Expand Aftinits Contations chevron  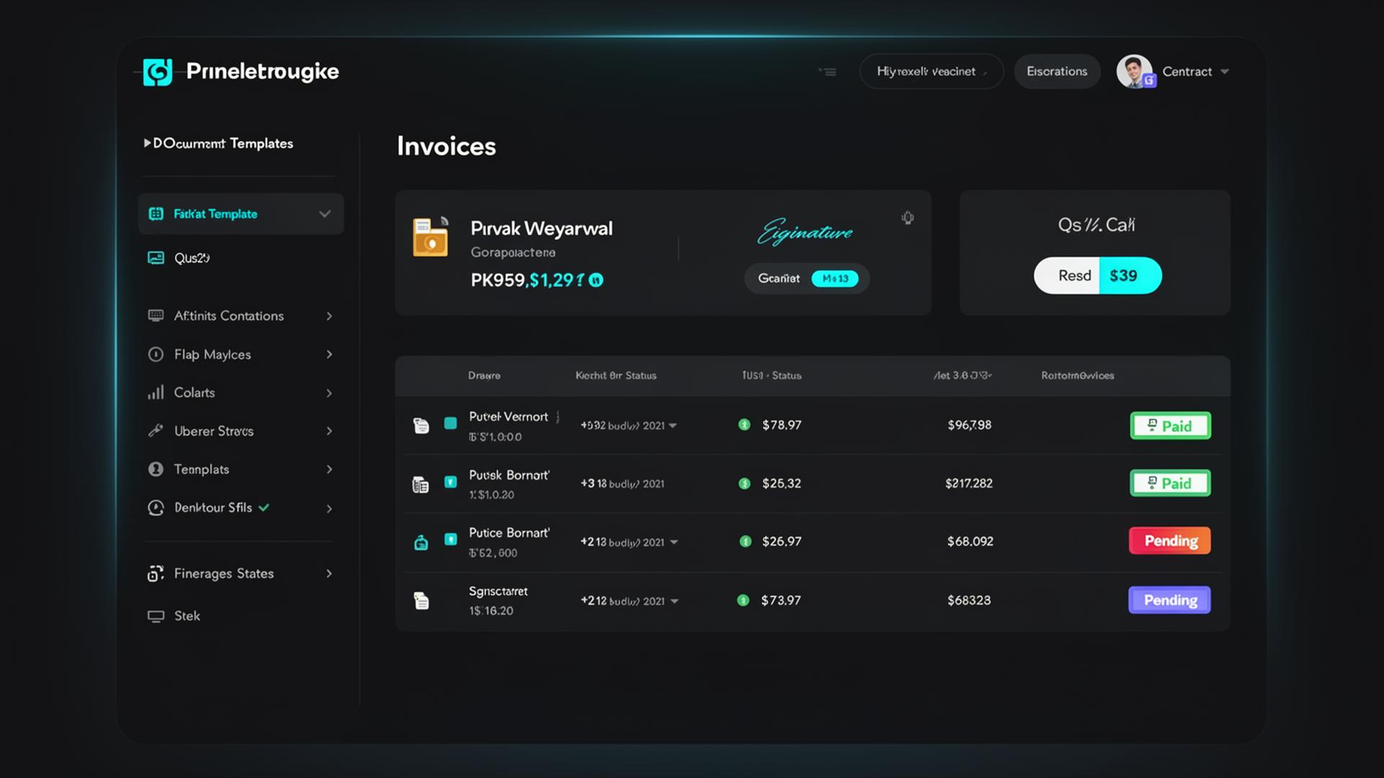point(329,316)
